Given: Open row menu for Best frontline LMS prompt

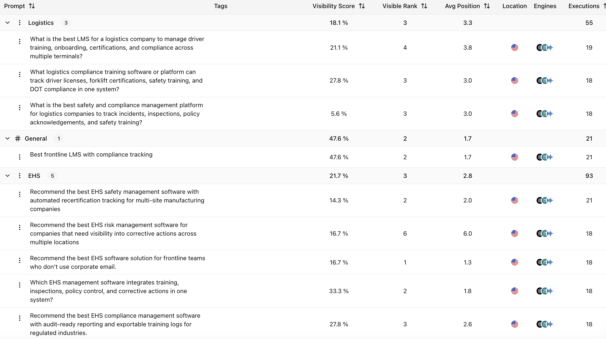Looking at the screenshot, I should [x=19, y=157].
